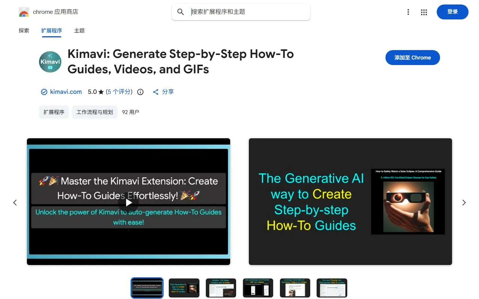
Task: Click the 添加至 Chrome button
Action: coord(412,58)
